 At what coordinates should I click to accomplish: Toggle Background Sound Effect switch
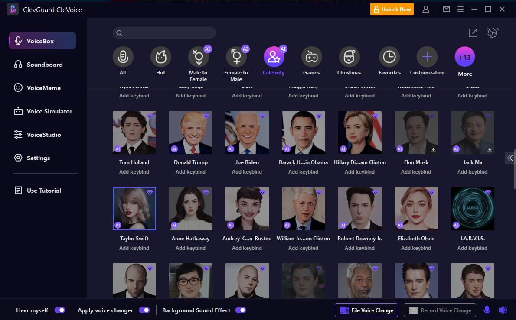click(x=241, y=310)
